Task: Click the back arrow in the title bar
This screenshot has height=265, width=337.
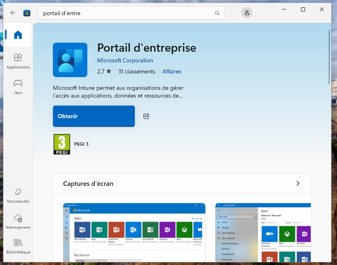Action: point(13,13)
